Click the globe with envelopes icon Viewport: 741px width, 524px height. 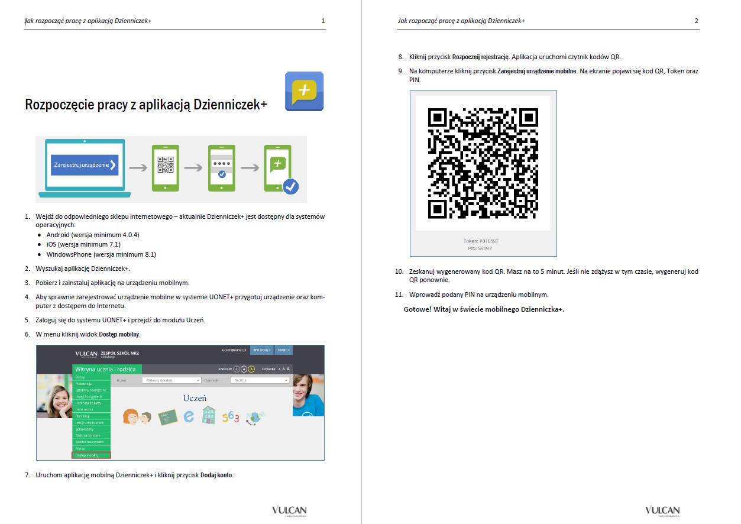pos(255,418)
